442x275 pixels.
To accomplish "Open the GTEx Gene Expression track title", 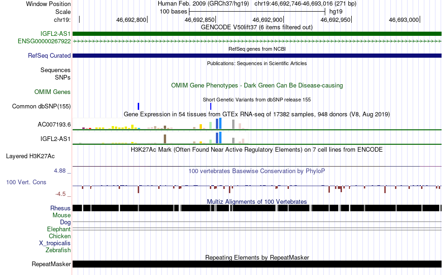I will point(257,114).
